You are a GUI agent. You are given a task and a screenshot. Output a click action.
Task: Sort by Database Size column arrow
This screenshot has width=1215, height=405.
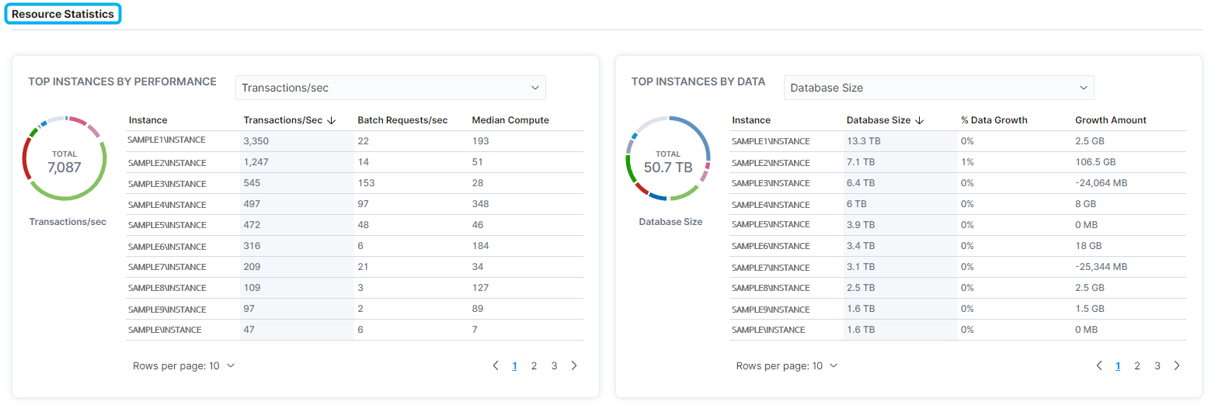(920, 120)
